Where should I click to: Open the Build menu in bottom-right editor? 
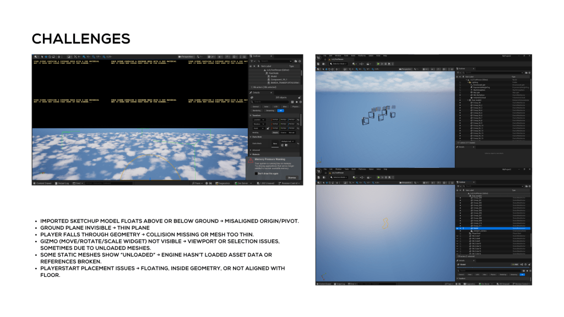click(354, 170)
